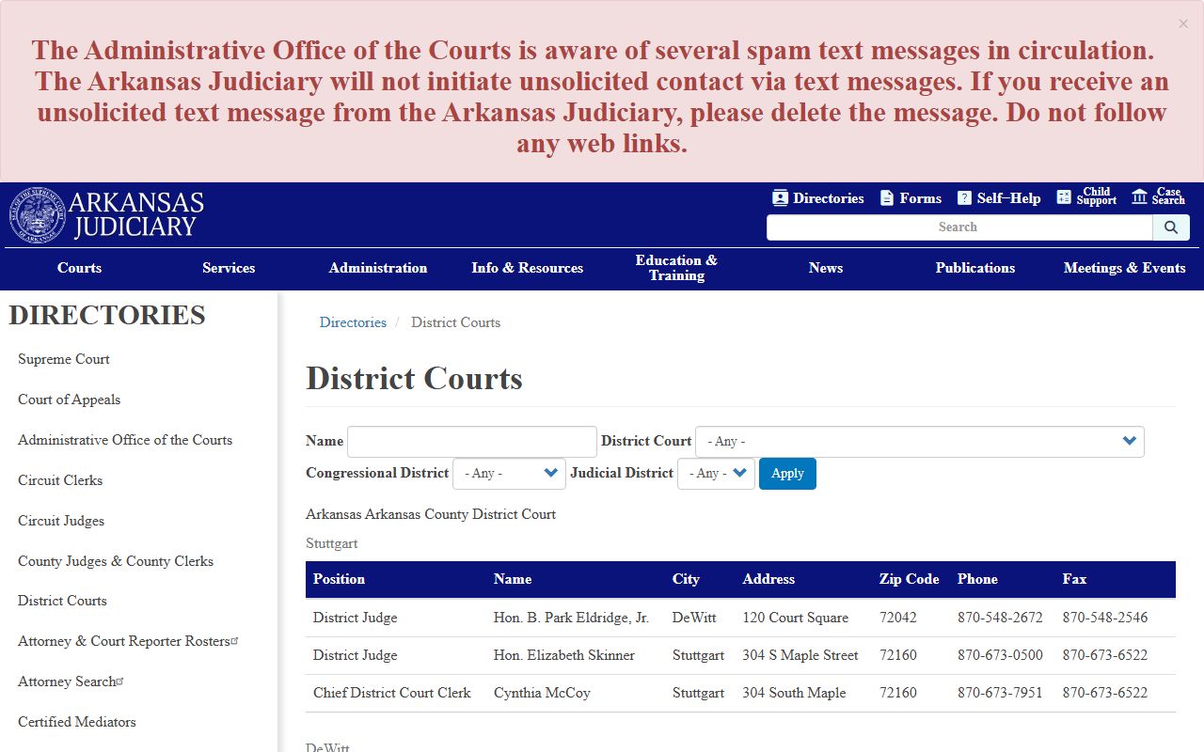Select Chief District Court Clerk cell
The height and width of the screenshot is (752, 1204).
(x=392, y=693)
